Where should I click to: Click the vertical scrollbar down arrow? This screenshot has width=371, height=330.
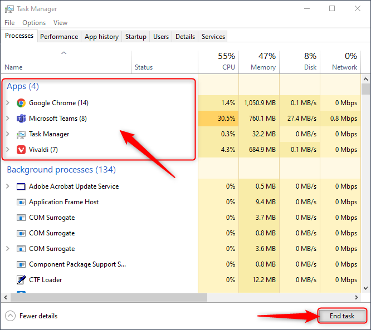pyautogui.click(x=365, y=288)
